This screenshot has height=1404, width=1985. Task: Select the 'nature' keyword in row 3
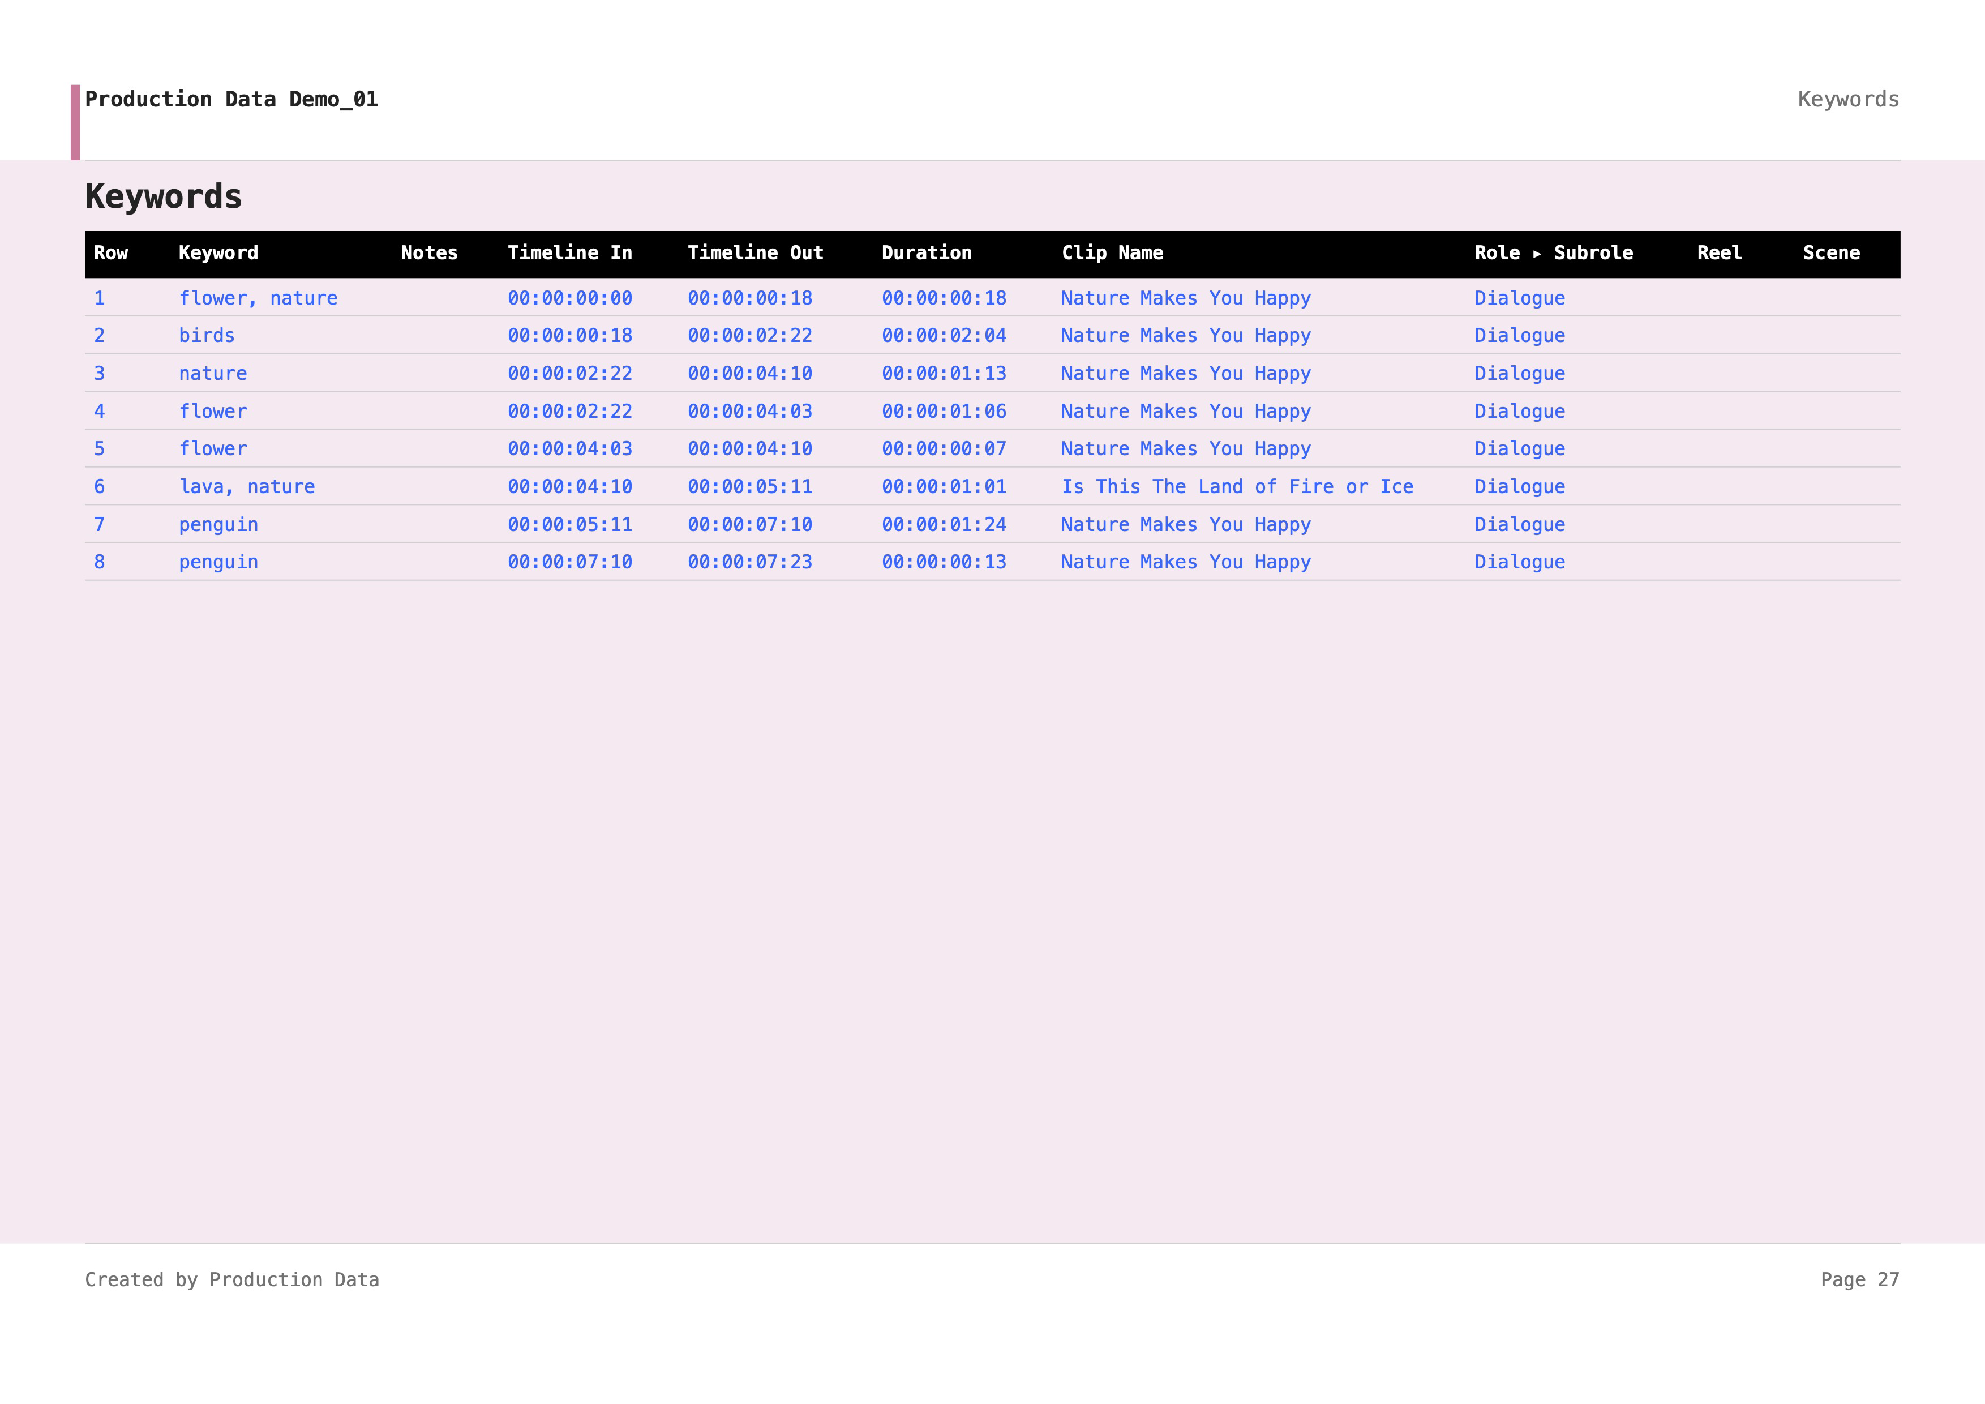click(x=213, y=374)
